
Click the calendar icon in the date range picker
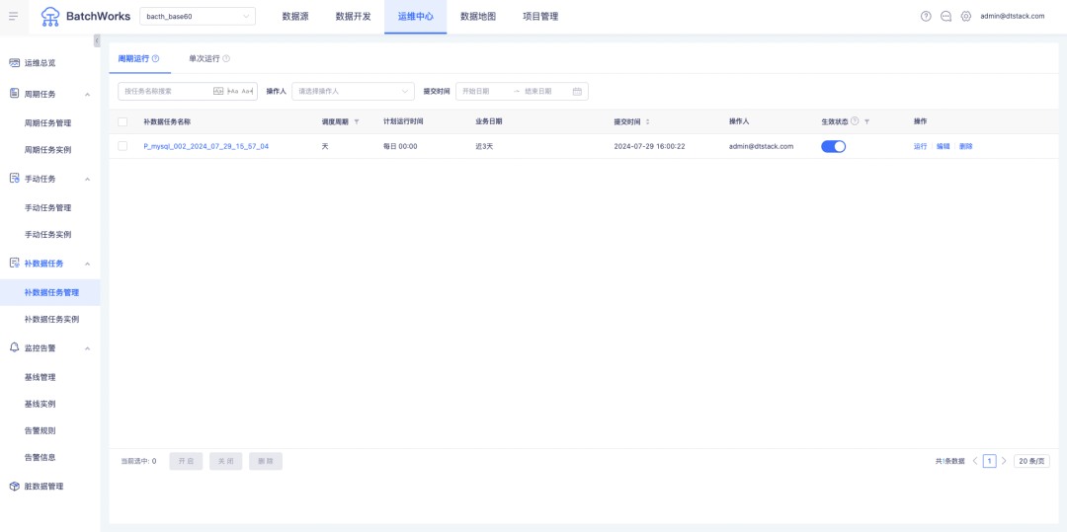577,92
